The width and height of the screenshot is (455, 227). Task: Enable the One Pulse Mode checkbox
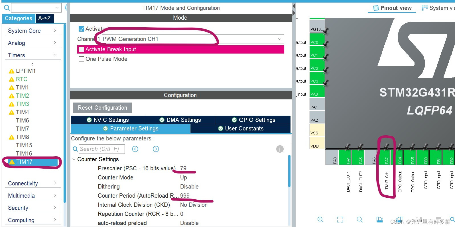pos(81,59)
